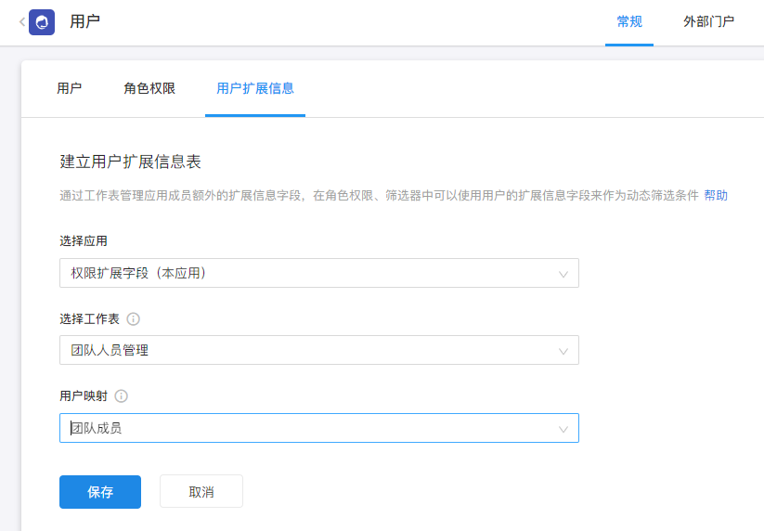Click the back arrow chevron in header
The height and width of the screenshot is (531, 764).
point(21,21)
